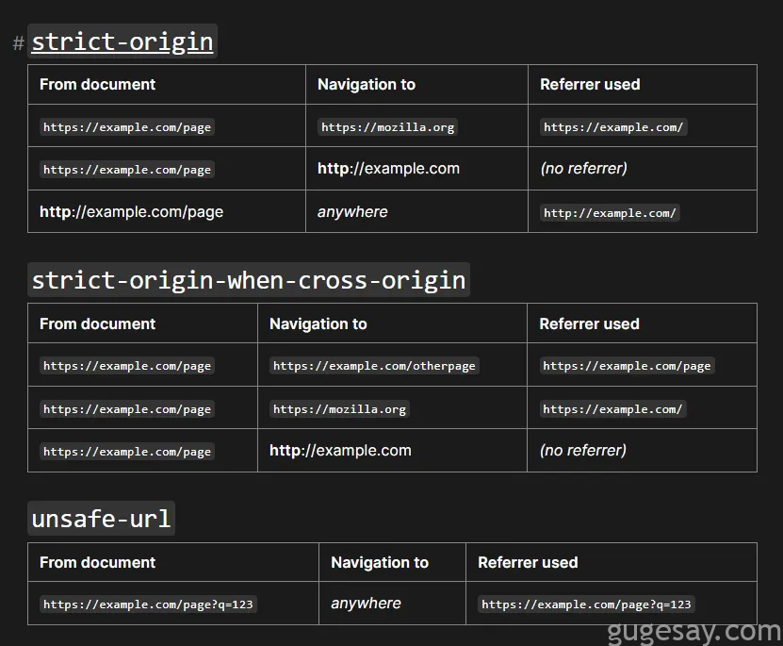Click 'anywhere' in the unsafe-url table
Viewport: 783px width, 646px height.
[366, 604]
